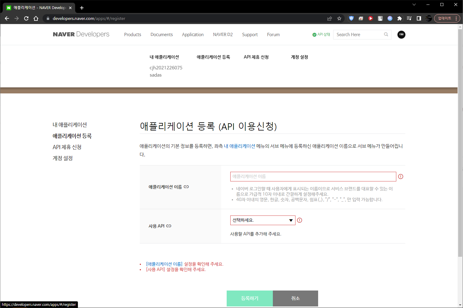Open the tab search chevron near window controls

[x=414, y=5]
